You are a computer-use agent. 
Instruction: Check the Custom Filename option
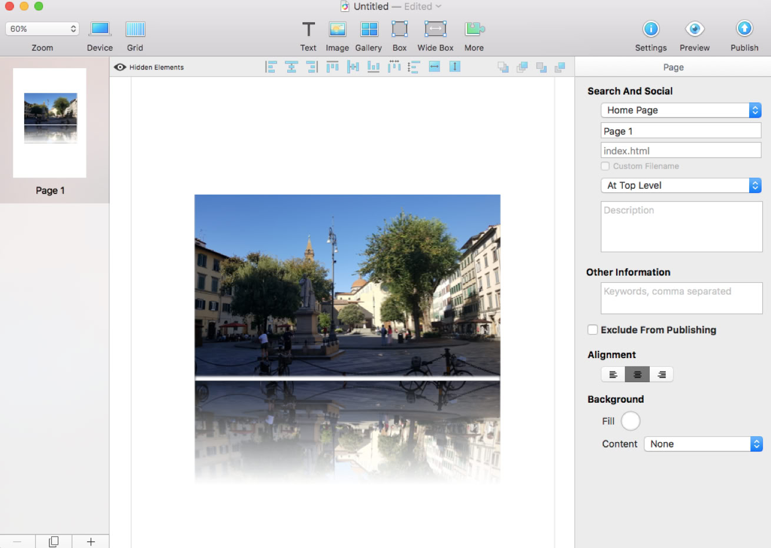[x=605, y=166]
